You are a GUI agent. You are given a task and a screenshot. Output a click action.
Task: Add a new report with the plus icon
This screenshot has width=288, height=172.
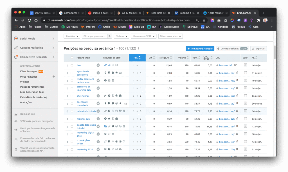54,76
